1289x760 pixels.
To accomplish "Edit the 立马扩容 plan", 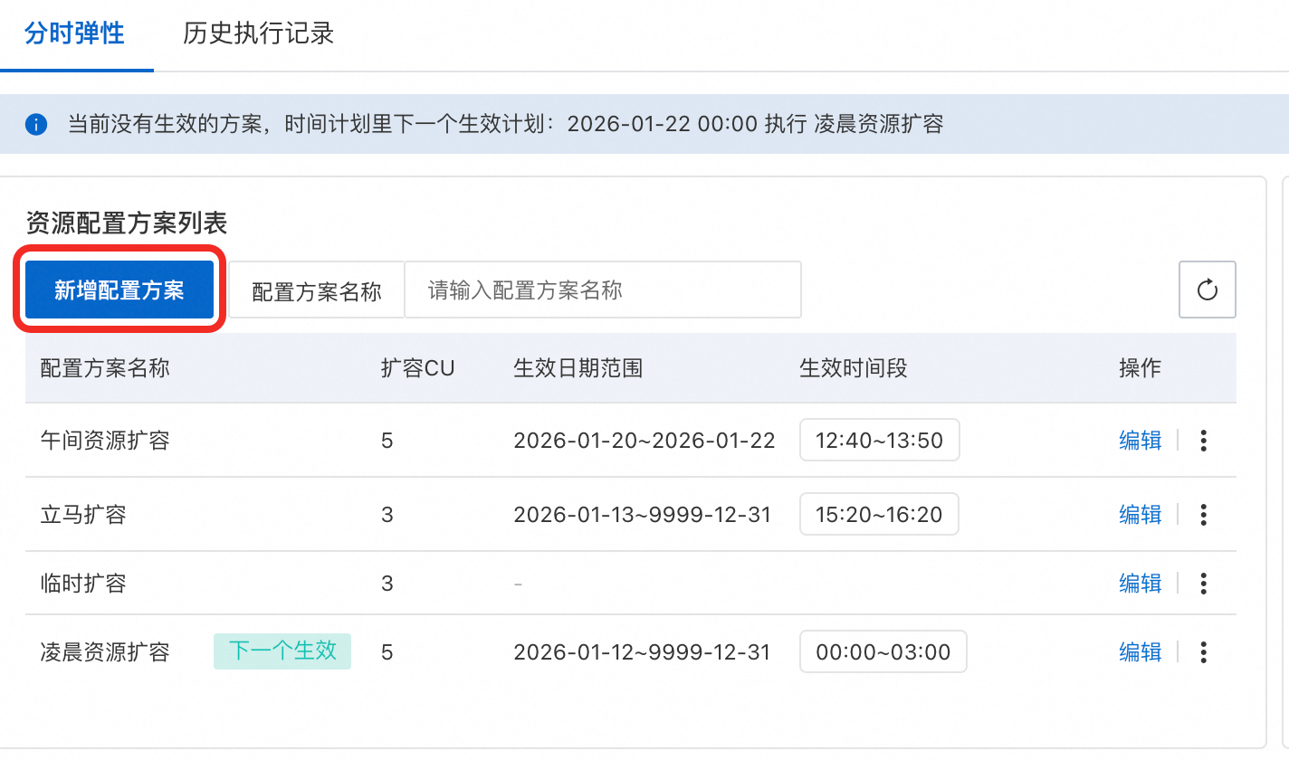I will click(x=1140, y=515).
